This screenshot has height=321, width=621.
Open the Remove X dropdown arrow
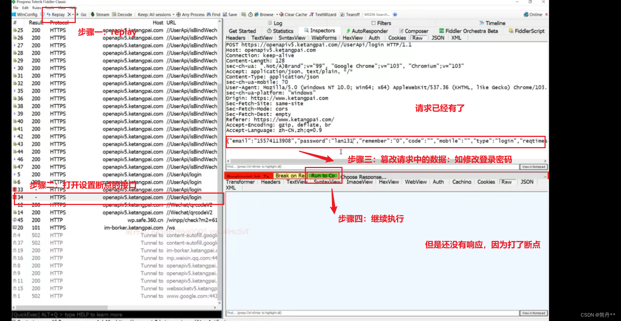coord(73,15)
